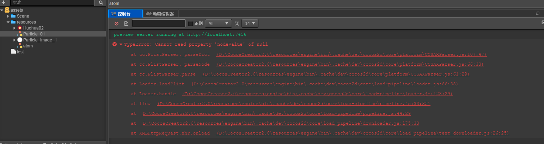This screenshot has height=144, width=544.
Task: Open downloader.js:175:33 link
Action: coord(281,123)
